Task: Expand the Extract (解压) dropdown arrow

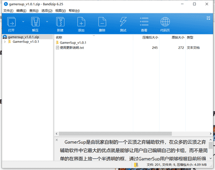Action: (x=47, y=21)
